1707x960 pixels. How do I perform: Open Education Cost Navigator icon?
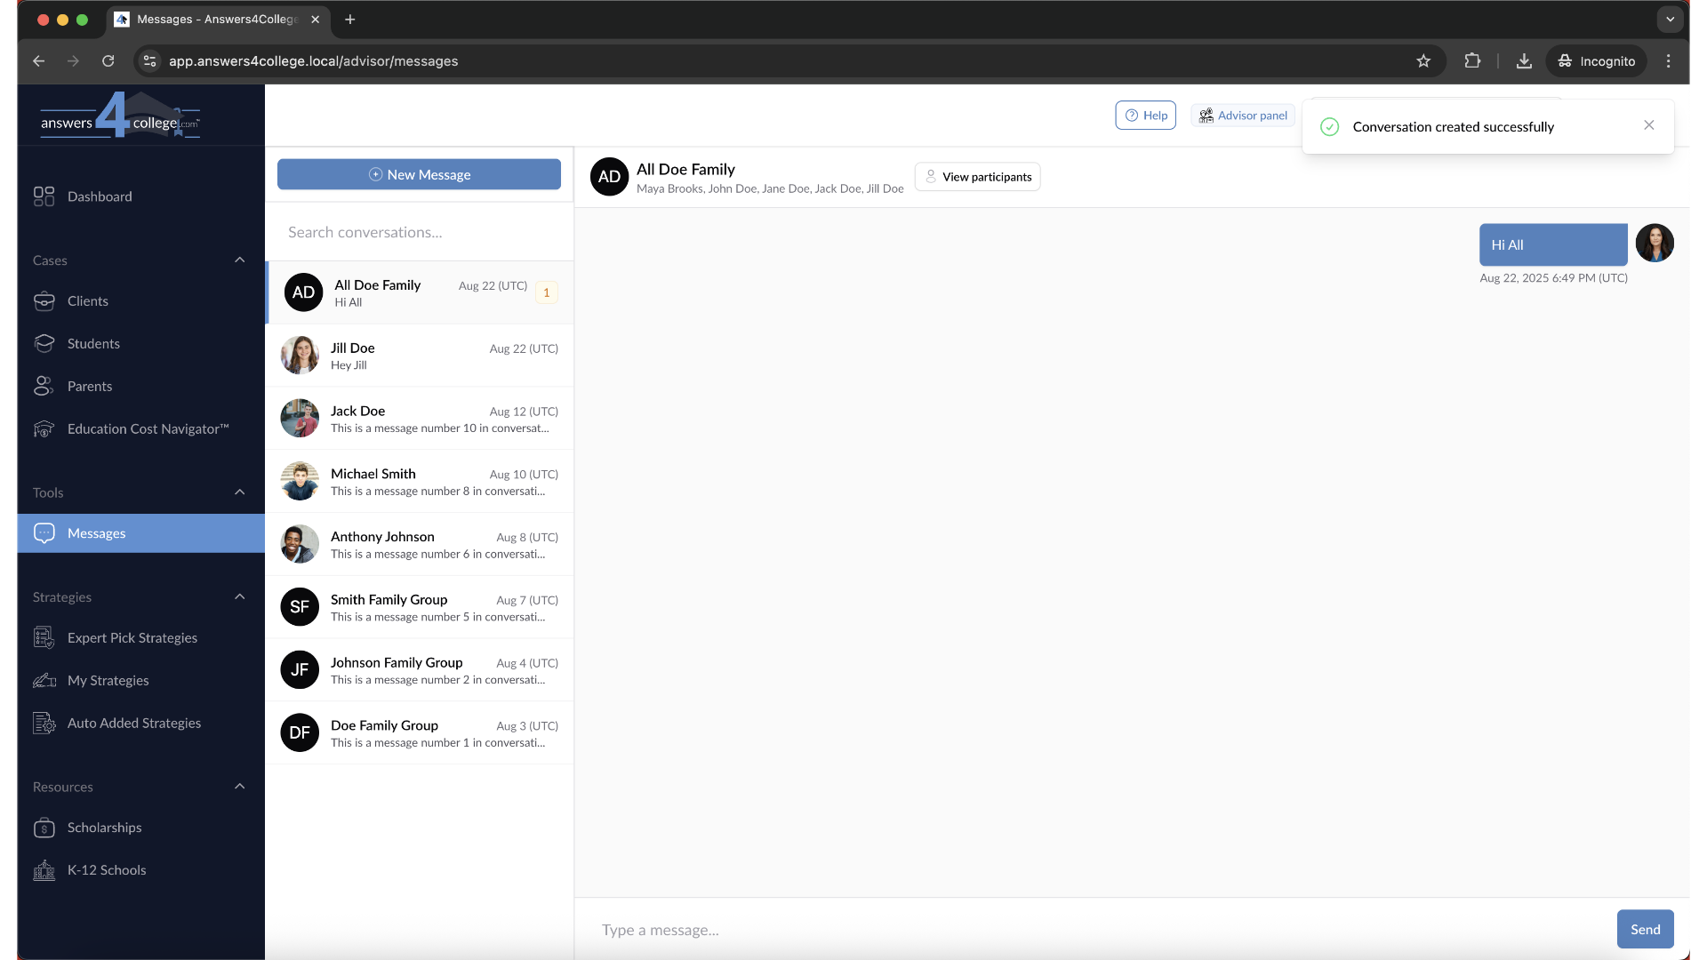tap(44, 429)
